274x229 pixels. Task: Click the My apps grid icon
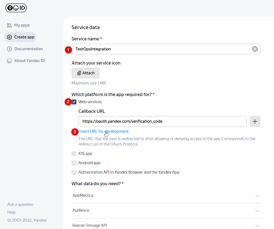(x=9, y=25)
